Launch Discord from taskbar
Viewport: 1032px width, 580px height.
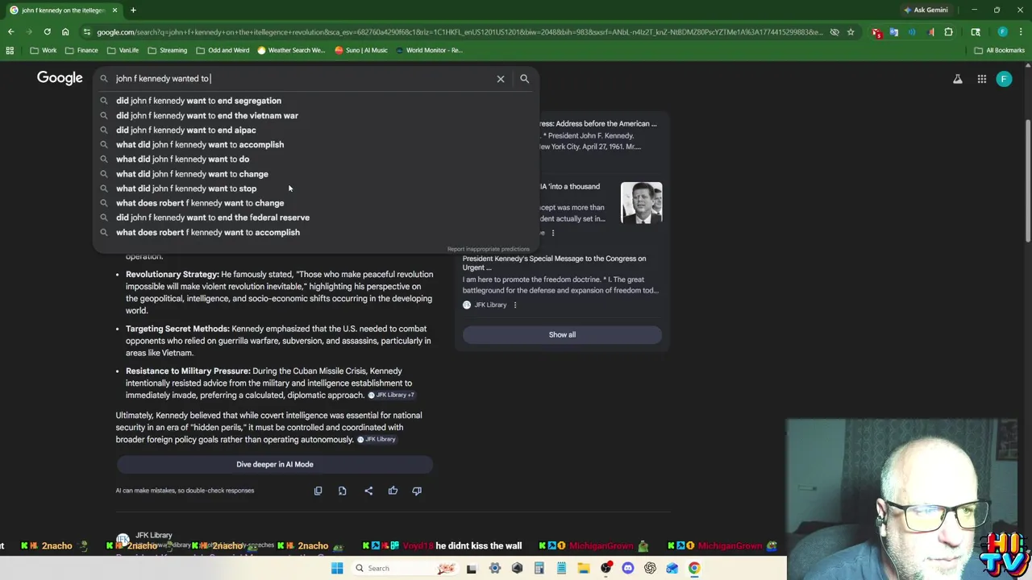tap(628, 568)
